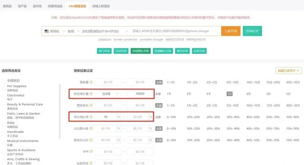Choose 50%~70% in the 点击集中度 row
The image size is (304, 165).
coord(273,129)
